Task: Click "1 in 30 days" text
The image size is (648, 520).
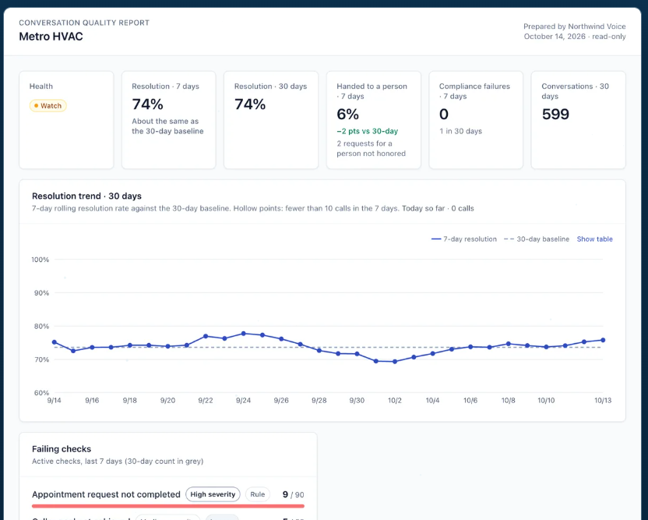Action: 460,131
